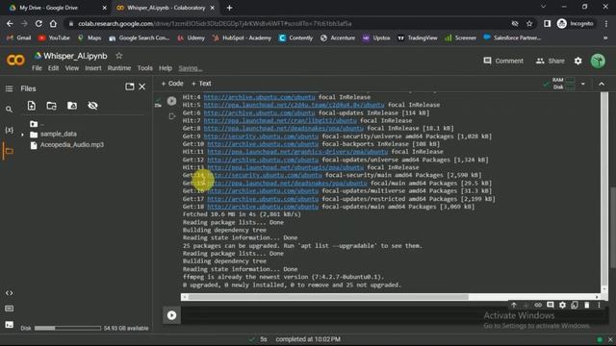Open the table of contents sidebar icon
The height and width of the screenshot is (346, 616).
pyautogui.click(x=9, y=89)
